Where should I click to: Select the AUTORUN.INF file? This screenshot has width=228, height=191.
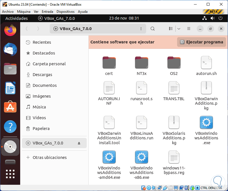pos(109,93)
